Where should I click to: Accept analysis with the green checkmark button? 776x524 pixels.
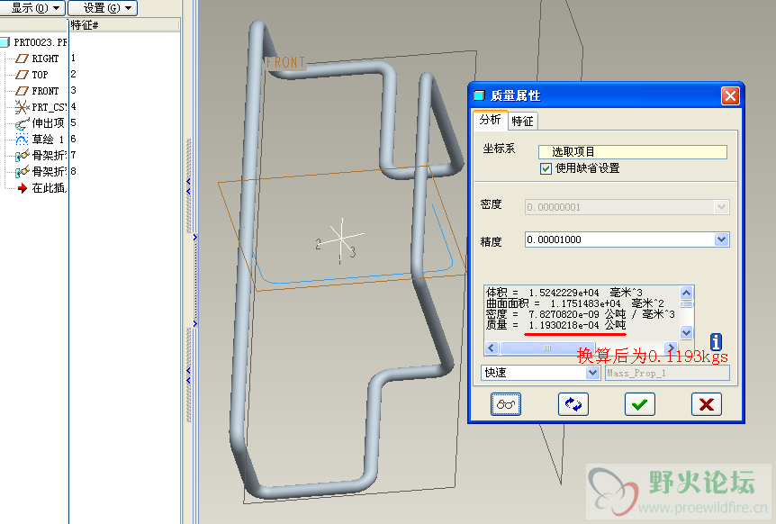coord(640,404)
